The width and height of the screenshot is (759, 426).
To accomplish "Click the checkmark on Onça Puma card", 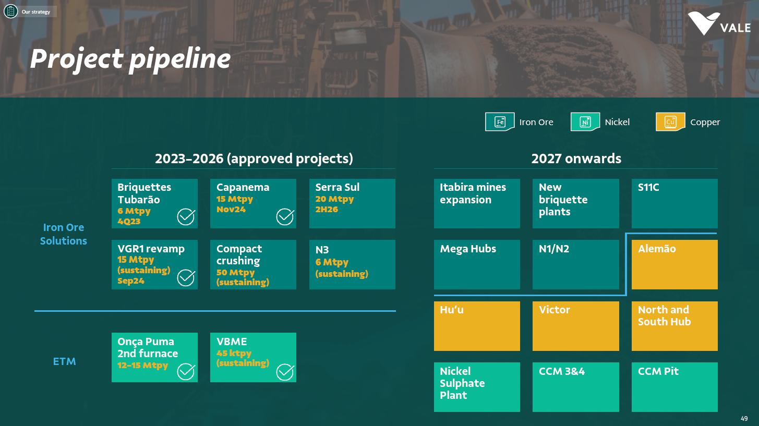I will (186, 371).
